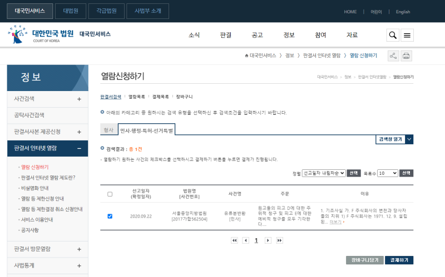Image resolution: width=445 pixels, height=277 pixels.
Task: Click the 어린이 link in top bar
Action: [x=376, y=12]
